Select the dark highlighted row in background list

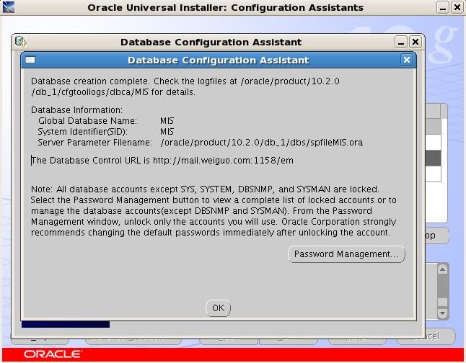pos(434,158)
